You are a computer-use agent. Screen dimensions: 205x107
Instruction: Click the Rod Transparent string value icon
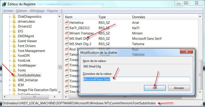pos(67,49)
